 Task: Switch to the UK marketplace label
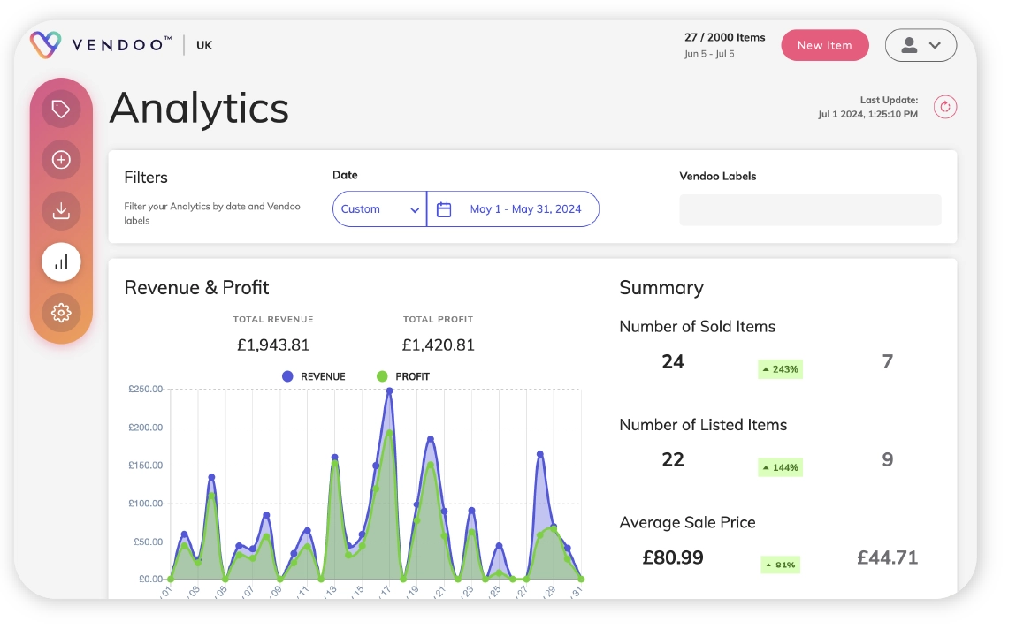[x=204, y=43]
